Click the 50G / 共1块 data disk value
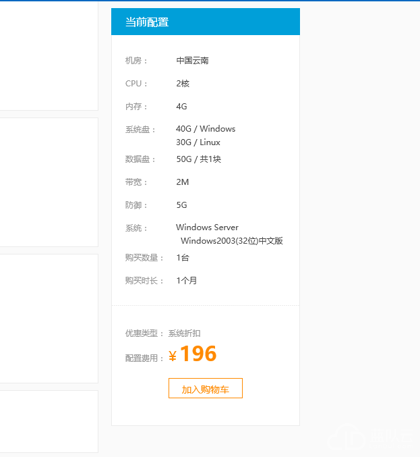 [199, 159]
